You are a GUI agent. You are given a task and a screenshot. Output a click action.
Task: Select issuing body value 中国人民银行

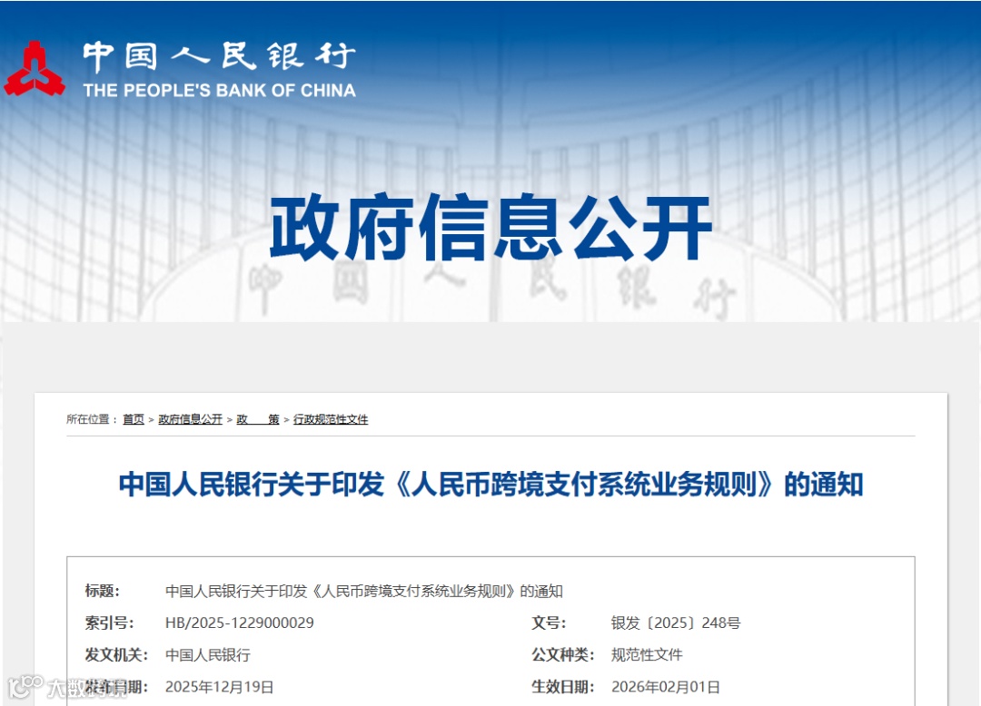[x=208, y=655]
